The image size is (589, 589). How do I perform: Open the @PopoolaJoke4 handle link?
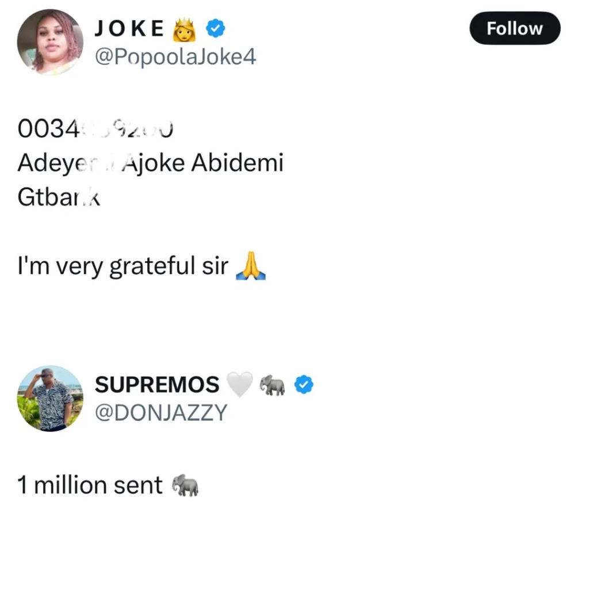click(175, 57)
